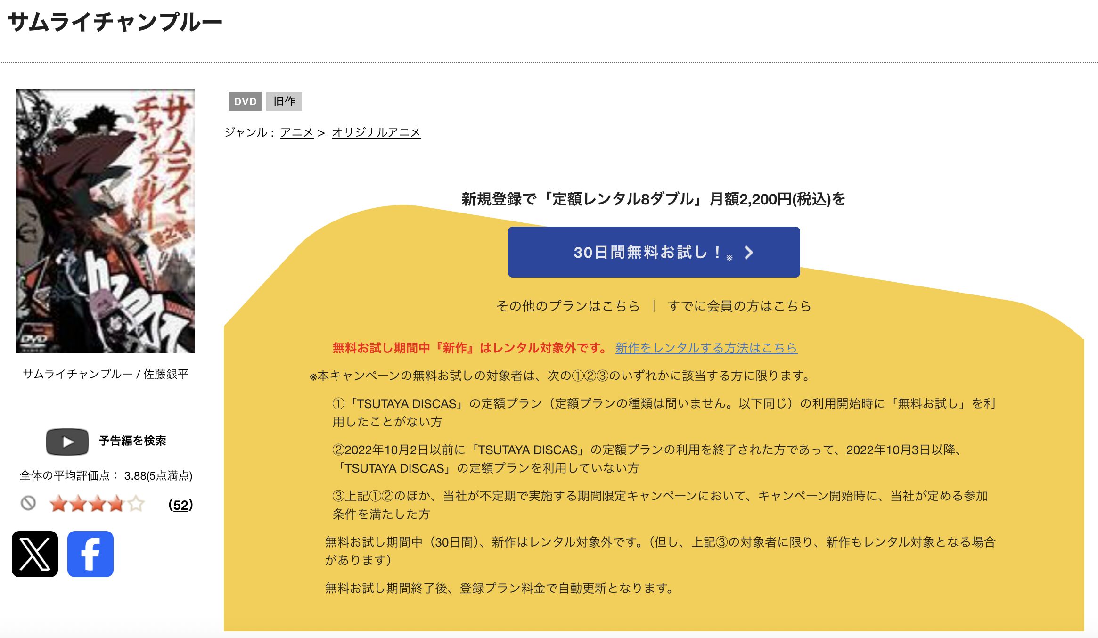Viewport: 1098px width, 638px height.
Task: Open 新作をレンタルする方法はこちら link
Action: [706, 348]
